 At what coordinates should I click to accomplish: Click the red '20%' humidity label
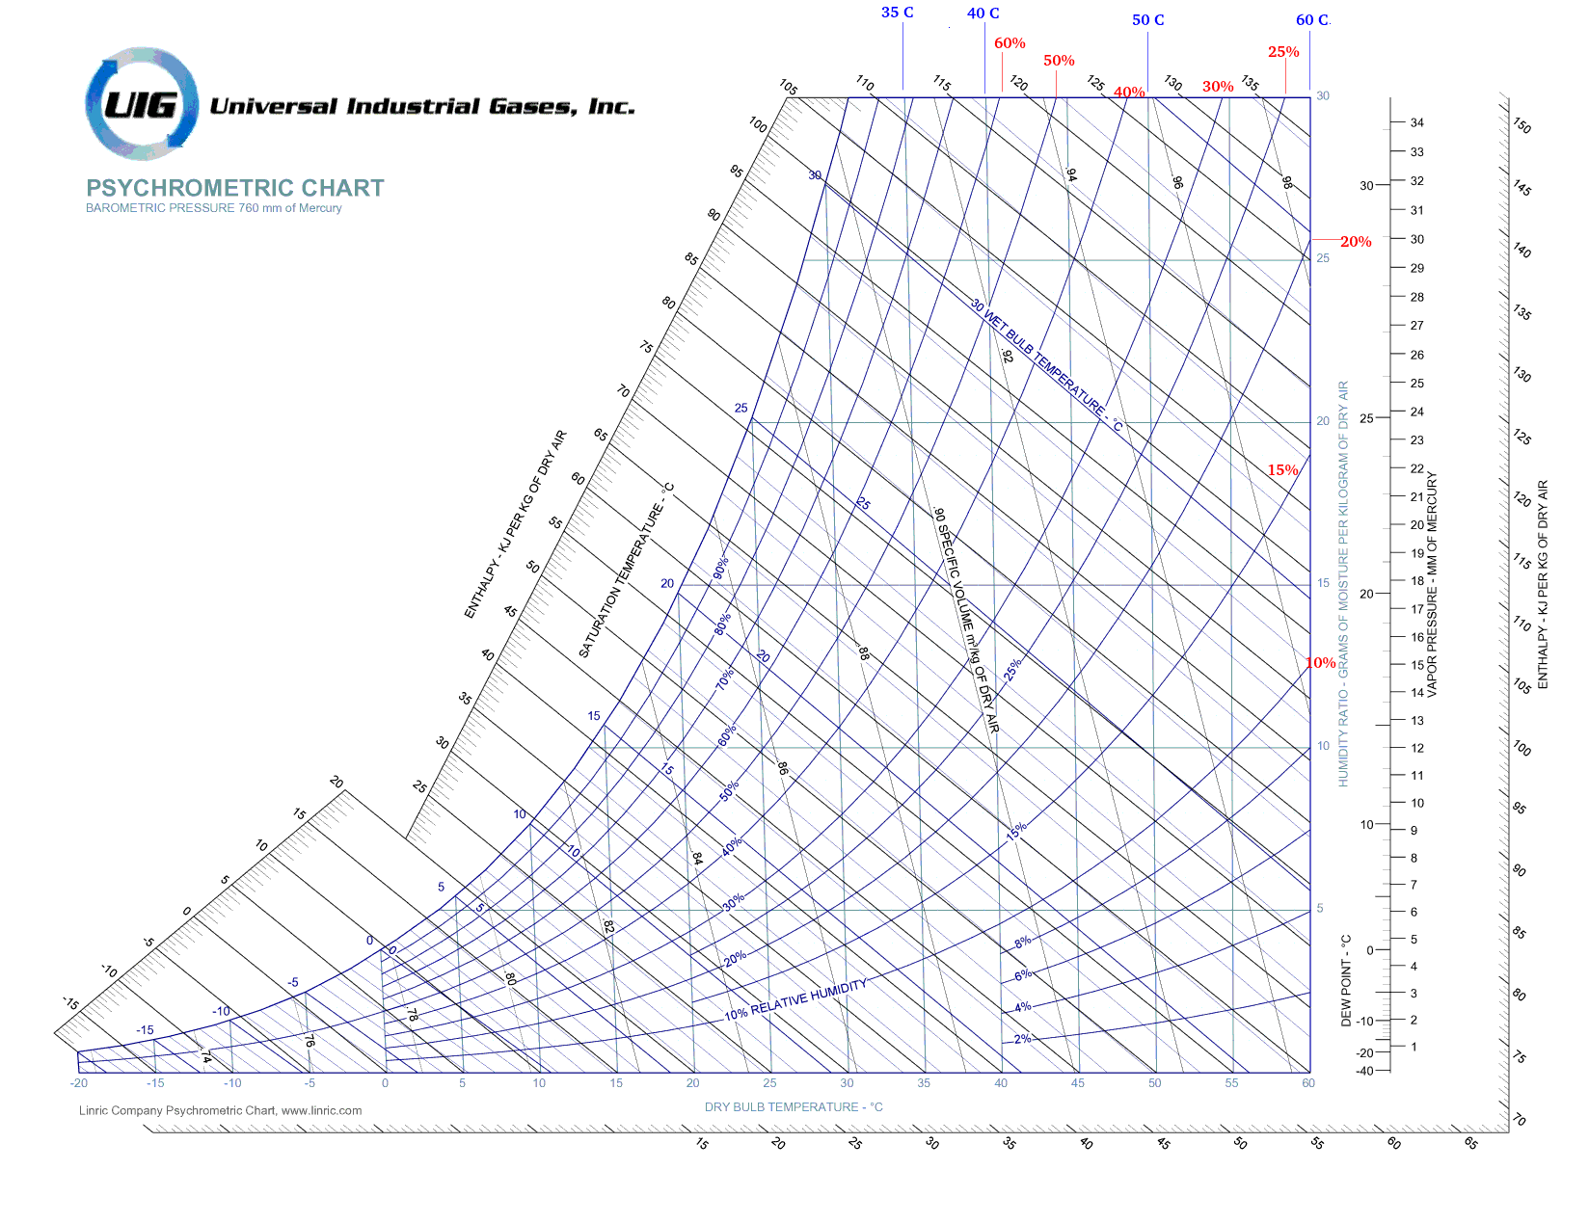1356,242
